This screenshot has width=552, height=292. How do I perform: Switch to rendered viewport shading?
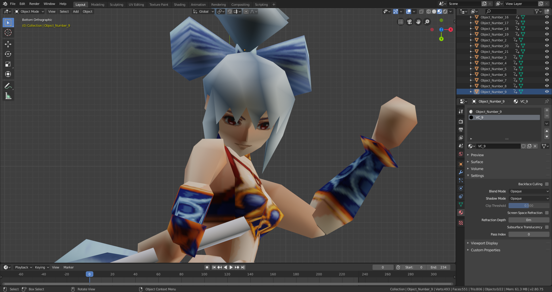[445, 11]
